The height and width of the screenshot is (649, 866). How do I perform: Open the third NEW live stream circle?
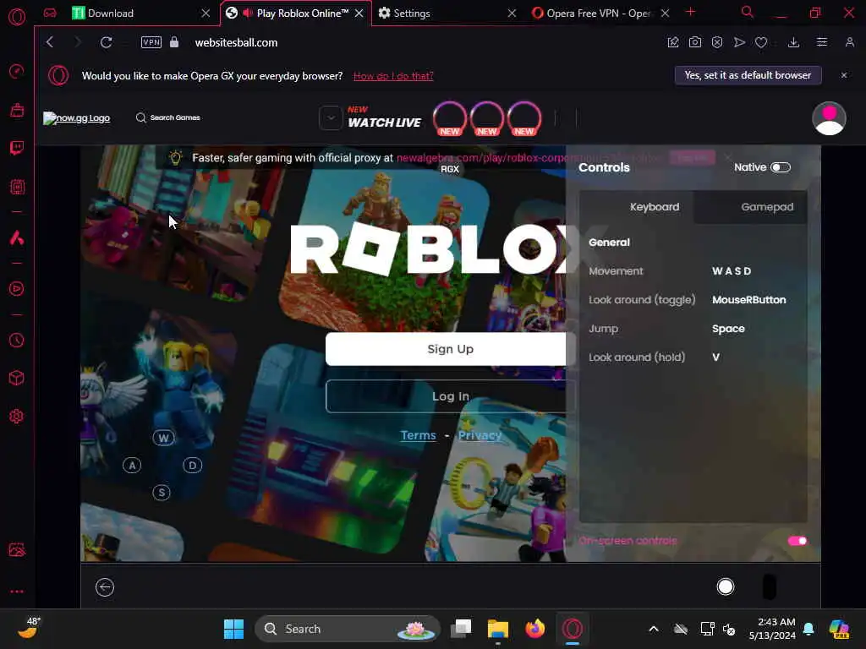click(x=523, y=118)
